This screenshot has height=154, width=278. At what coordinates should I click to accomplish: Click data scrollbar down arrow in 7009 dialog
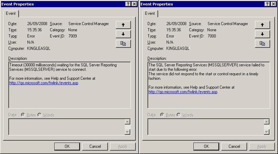pyautogui.click(x=127, y=132)
